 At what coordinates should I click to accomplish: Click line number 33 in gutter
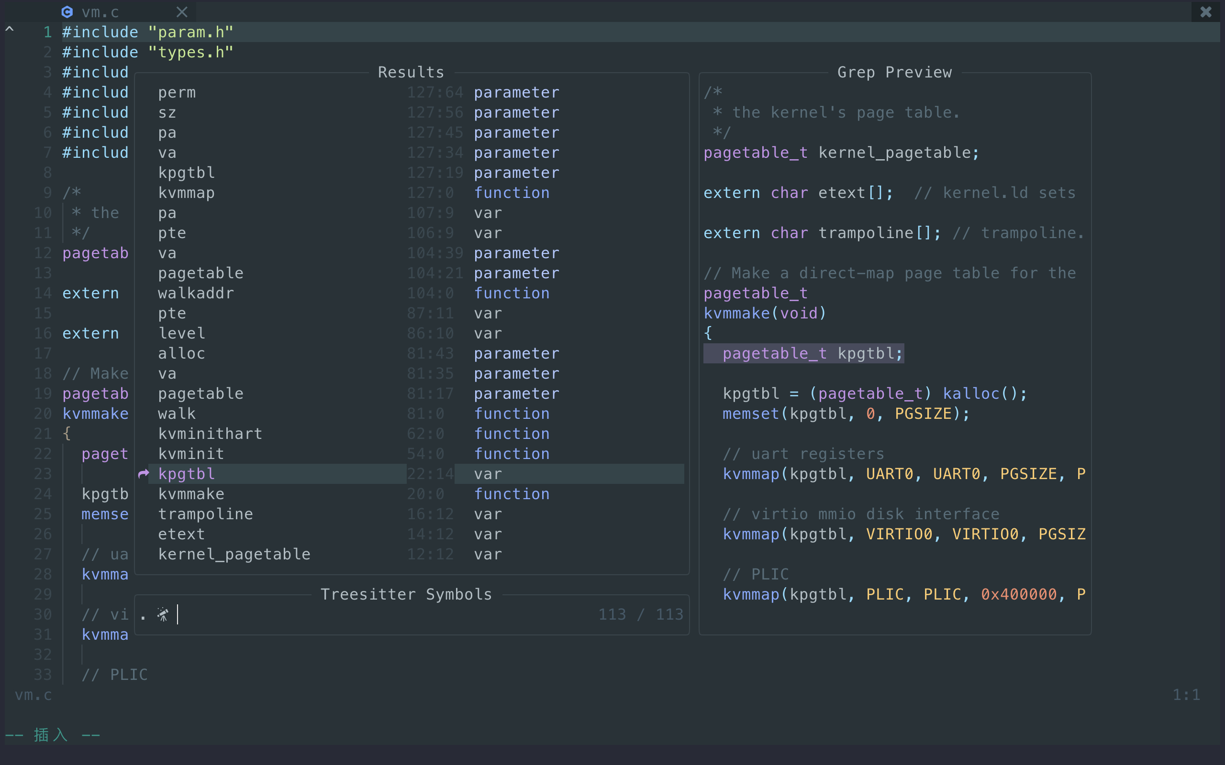43,675
